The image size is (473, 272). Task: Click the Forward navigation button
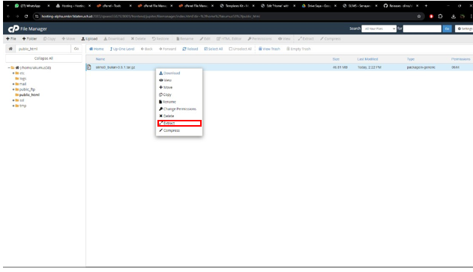click(167, 49)
